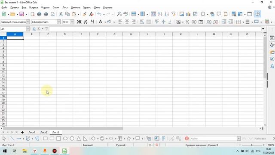Open sidebar Properties icon

click(272, 38)
